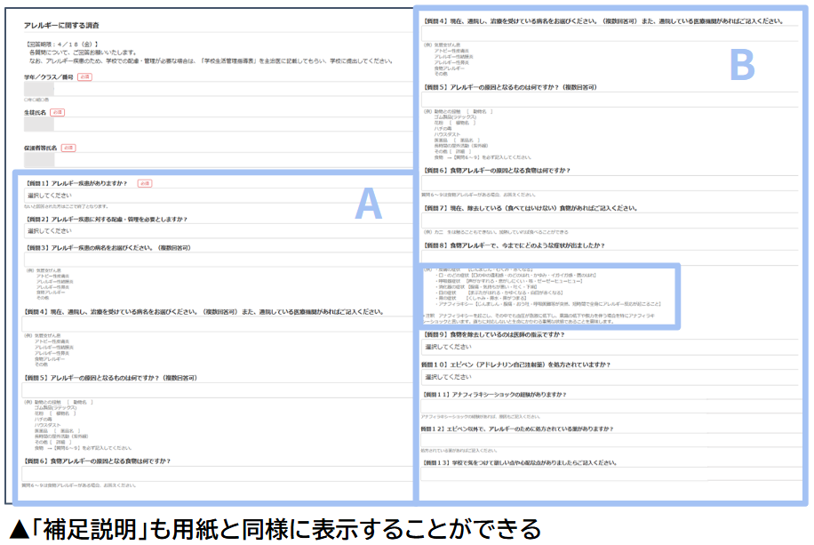Open the 質問2 配慮・管理 dropdown
The image size is (814, 545).
(218, 230)
